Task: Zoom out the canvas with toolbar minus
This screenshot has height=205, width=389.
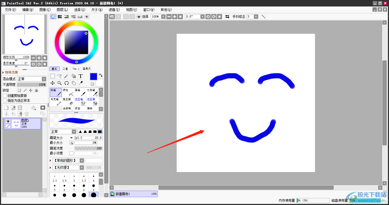Action: click(x=169, y=16)
